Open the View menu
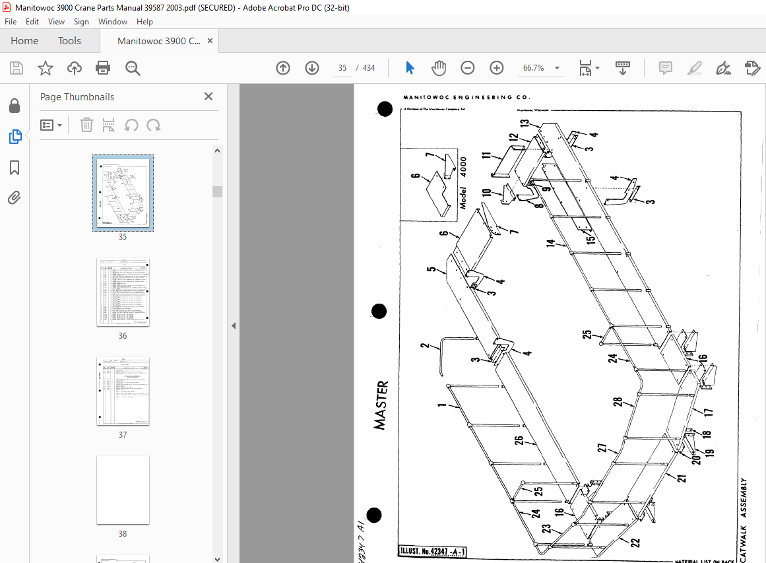The image size is (766, 563). [x=56, y=22]
